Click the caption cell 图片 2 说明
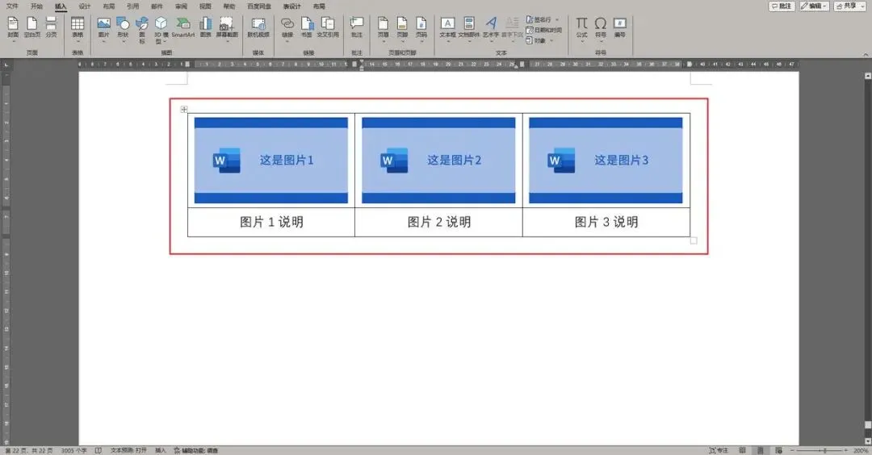This screenshot has height=455, width=872. coord(438,222)
